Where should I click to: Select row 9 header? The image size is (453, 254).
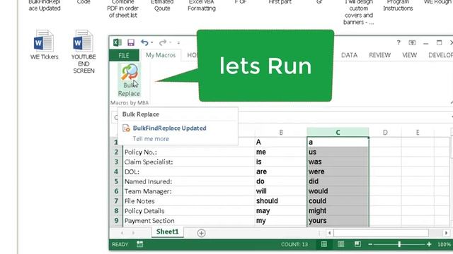point(116,221)
